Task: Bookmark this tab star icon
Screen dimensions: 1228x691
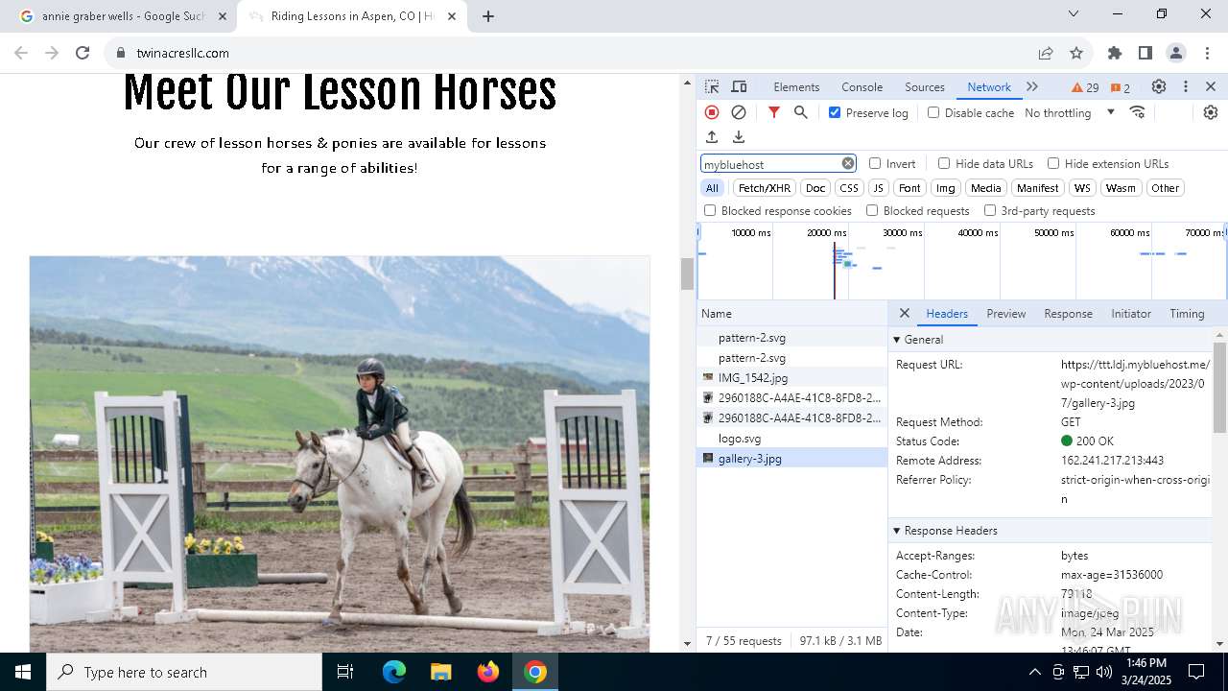Action: [x=1076, y=53]
